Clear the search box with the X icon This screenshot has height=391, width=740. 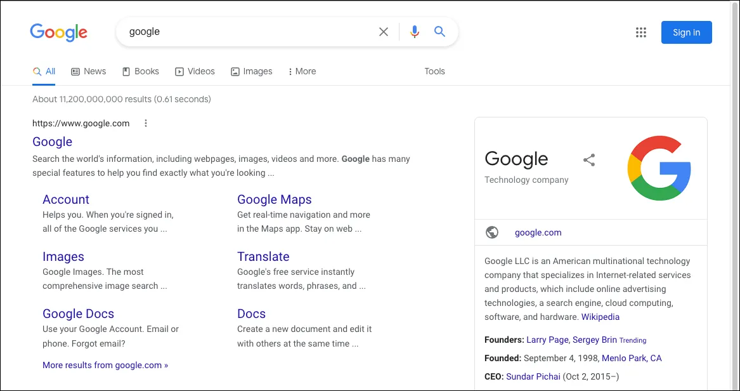pos(384,32)
